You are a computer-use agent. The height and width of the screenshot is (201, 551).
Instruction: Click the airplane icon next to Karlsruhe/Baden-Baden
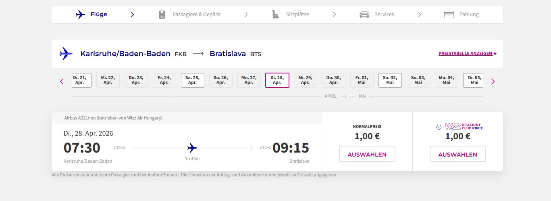pyautogui.click(x=66, y=54)
